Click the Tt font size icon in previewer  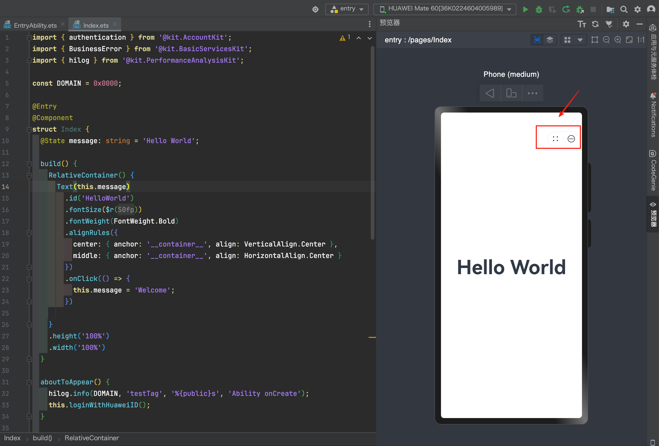582,24
